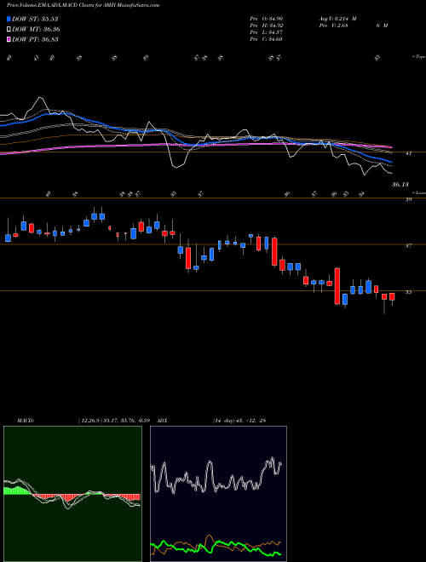This screenshot has height=562, width=426.
Task: Click the MACD (12,26,9) parameter values text
Action: pos(116,421)
